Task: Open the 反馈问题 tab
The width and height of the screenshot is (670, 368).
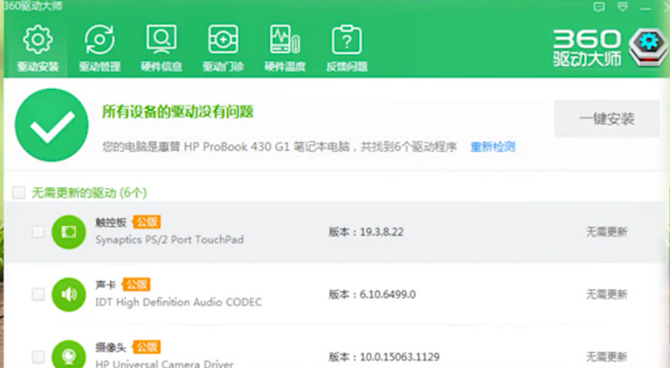Action: (x=347, y=48)
